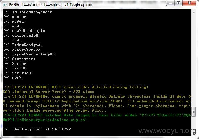Click the cannot properly display Unicode warning
Screen dimensions: 199x139
click(97, 96)
